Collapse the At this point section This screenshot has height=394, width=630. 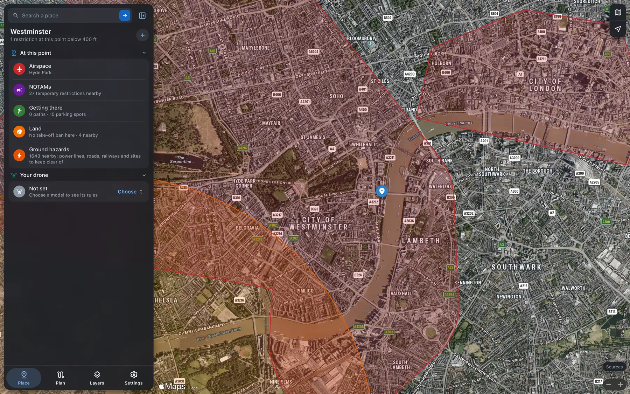coord(144,53)
